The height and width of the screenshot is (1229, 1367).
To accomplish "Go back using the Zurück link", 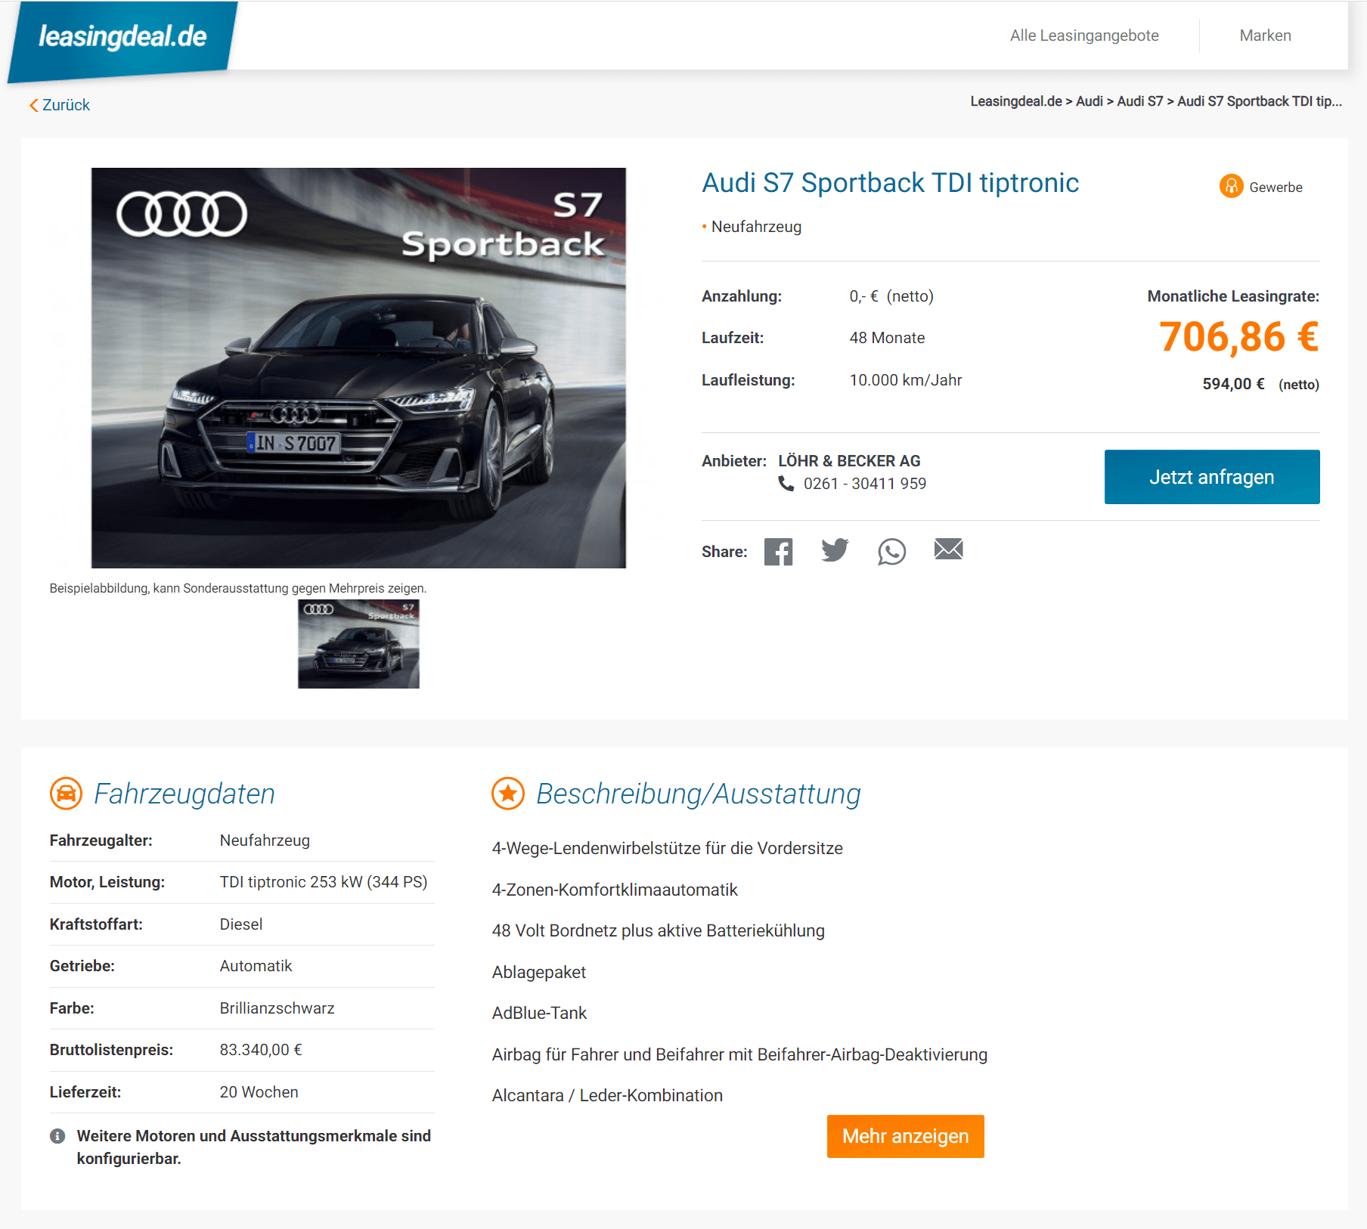I will click(60, 105).
